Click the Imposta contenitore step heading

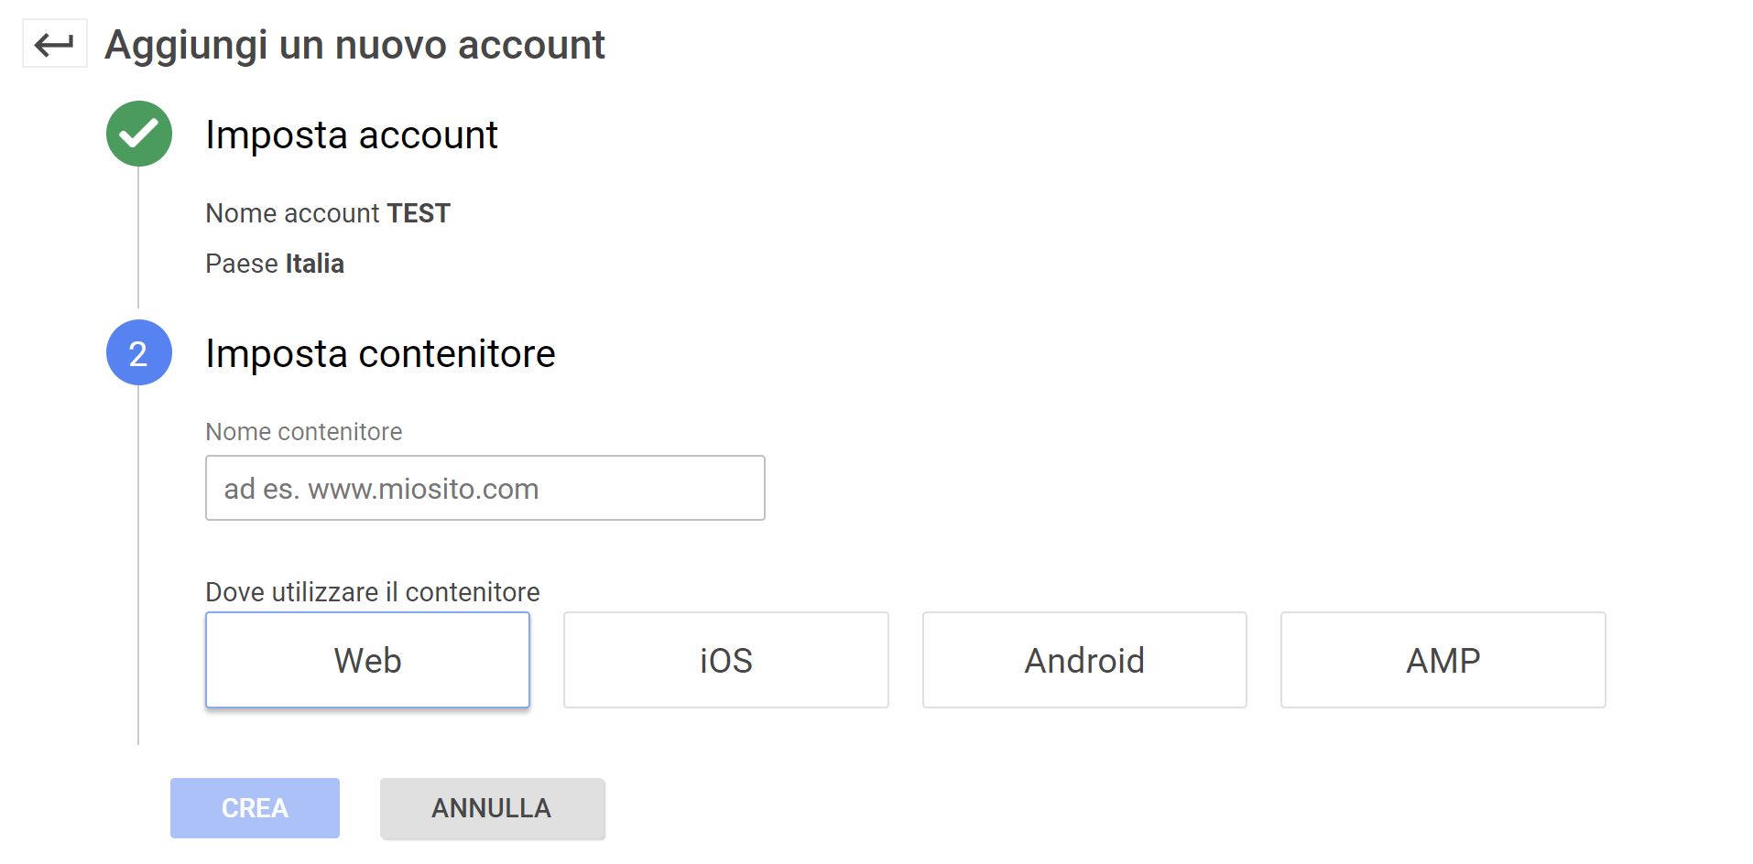coord(380,353)
